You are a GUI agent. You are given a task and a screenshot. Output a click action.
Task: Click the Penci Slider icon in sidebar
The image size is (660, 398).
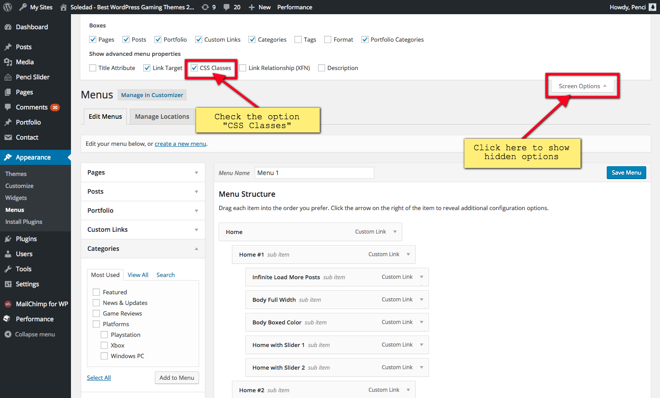tap(8, 77)
